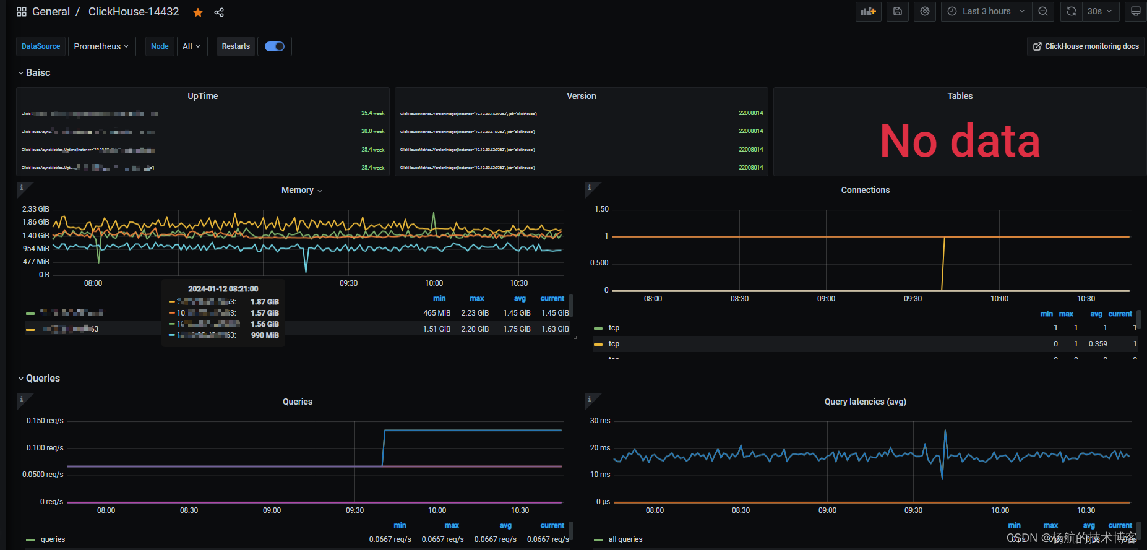Click the Memory legend scrollbar

click(571, 306)
